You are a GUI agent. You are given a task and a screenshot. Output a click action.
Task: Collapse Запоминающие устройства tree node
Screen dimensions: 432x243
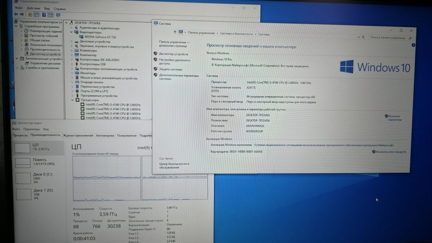(17, 59)
